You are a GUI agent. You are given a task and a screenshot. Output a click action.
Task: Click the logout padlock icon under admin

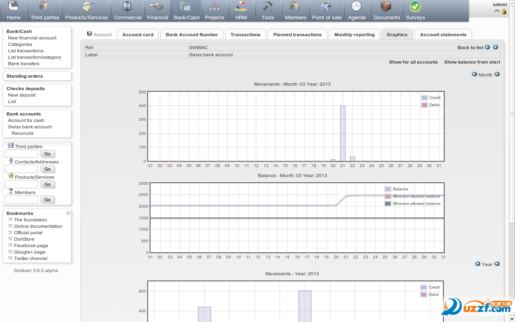pyautogui.click(x=504, y=12)
